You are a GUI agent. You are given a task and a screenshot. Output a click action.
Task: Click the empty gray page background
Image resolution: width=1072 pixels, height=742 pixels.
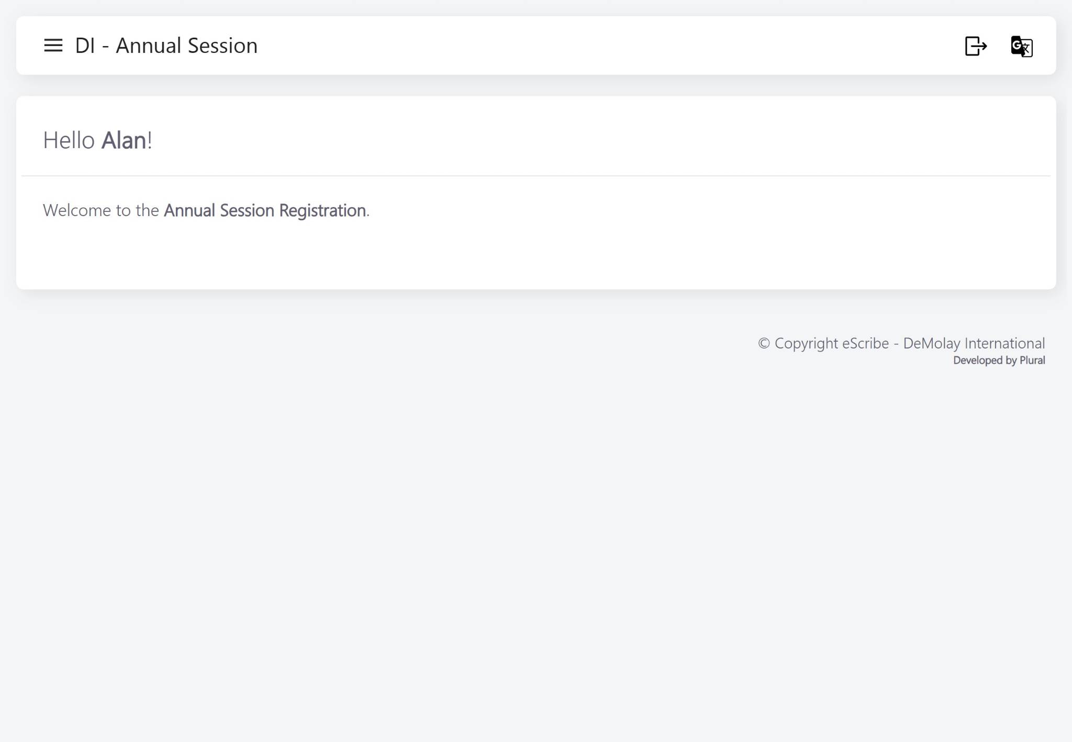pos(471,523)
